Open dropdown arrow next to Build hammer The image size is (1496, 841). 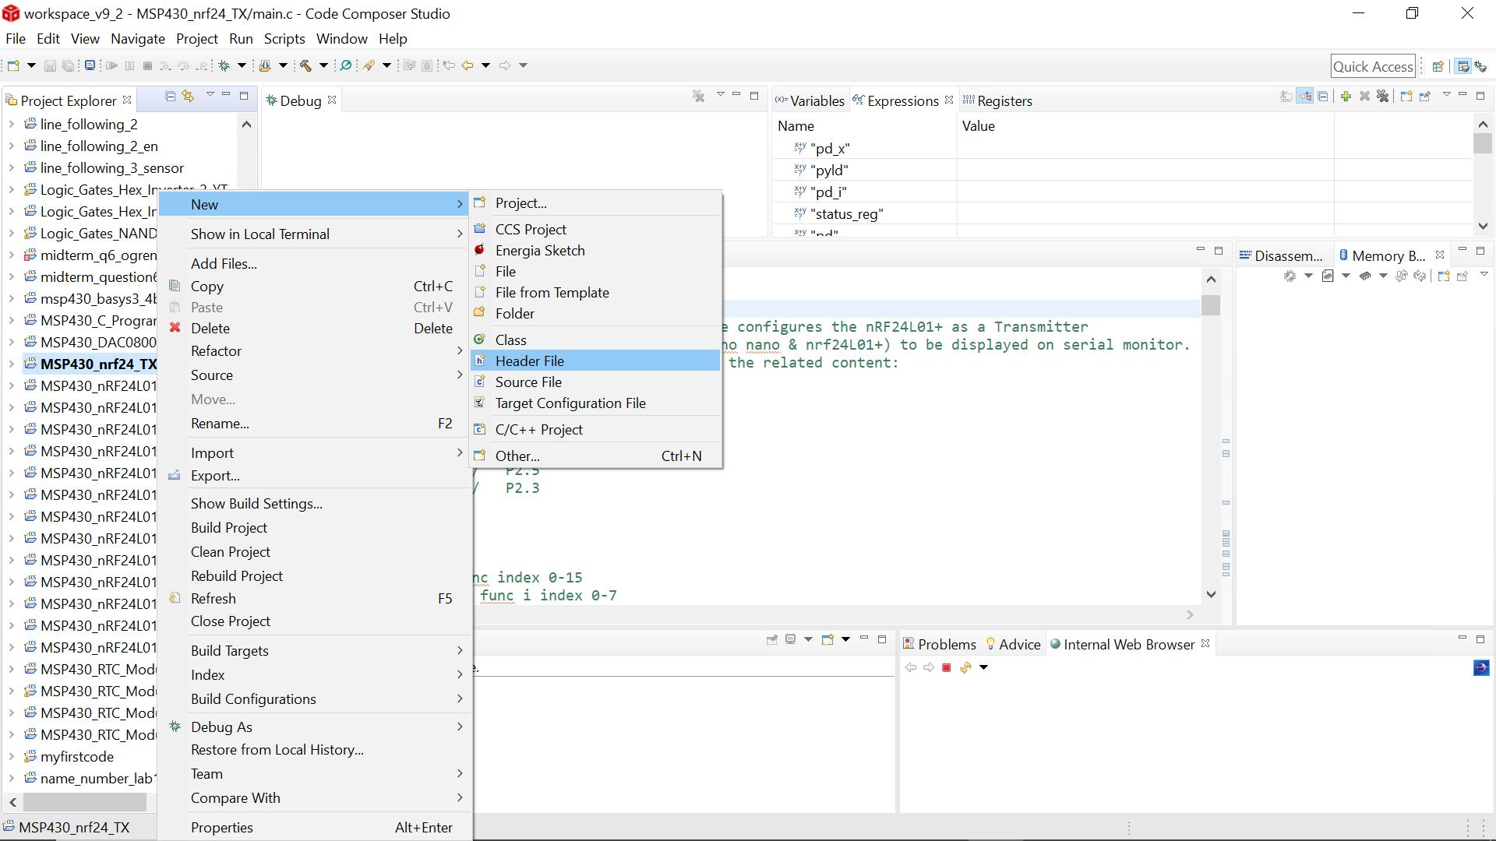(x=323, y=65)
